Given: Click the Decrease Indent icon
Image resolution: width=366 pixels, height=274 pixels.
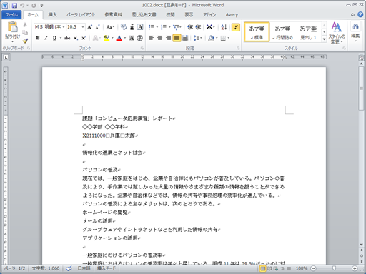Looking at the screenshot, I should [190, 27].
